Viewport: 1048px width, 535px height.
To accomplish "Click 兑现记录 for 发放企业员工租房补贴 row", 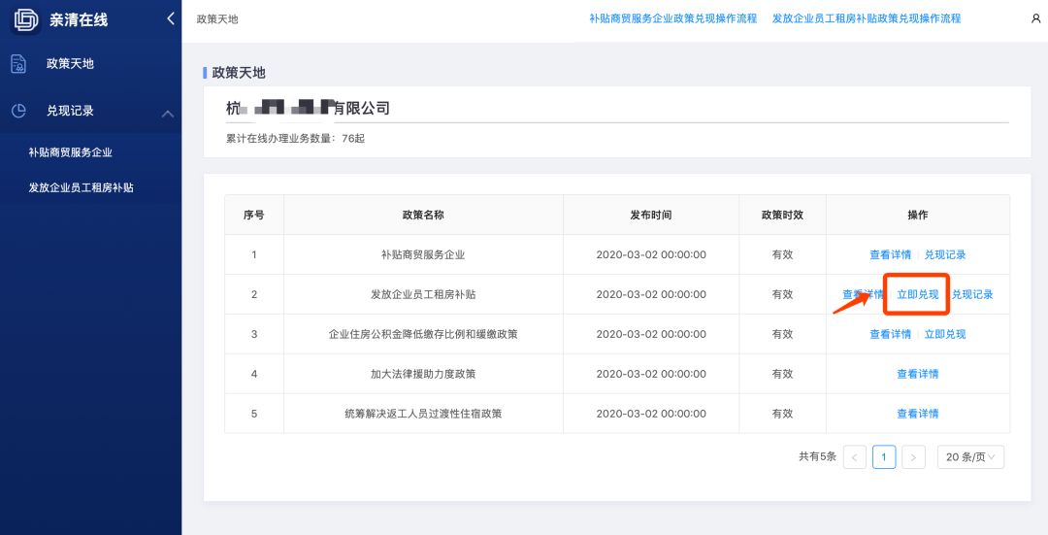I will pyautogui.click(x=972, y=294).
